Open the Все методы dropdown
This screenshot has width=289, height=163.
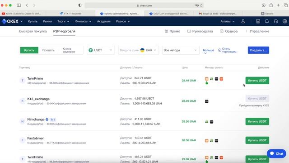[181, 50]
